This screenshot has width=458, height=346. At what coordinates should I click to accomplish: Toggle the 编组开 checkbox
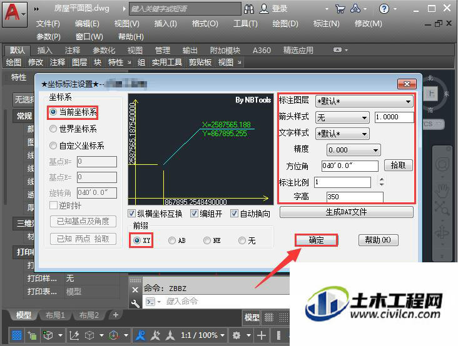(194, 214)
